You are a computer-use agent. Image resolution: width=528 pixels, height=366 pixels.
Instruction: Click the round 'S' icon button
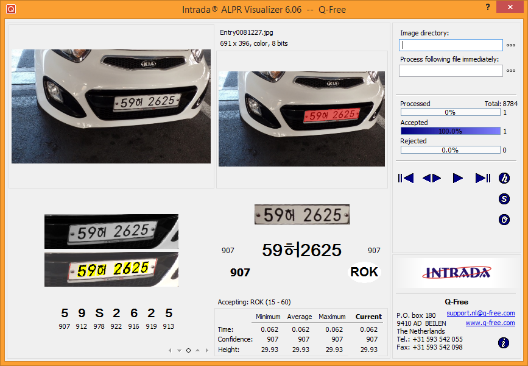[504, 199]
